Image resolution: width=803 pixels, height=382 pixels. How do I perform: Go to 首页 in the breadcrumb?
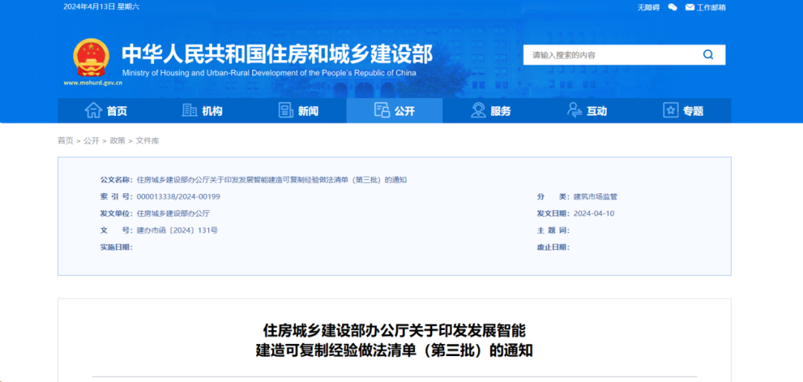click(x=65, y=140)
